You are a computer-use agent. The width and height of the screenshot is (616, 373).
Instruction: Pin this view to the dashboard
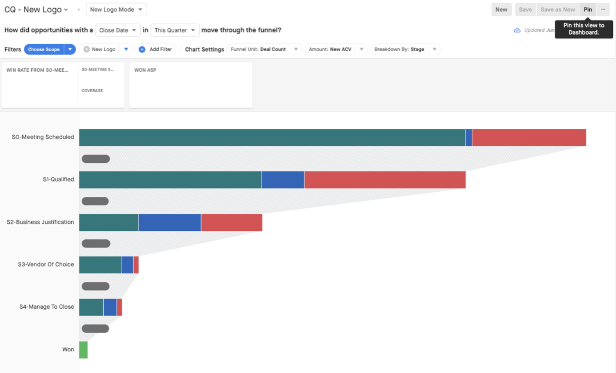point(588,9)
